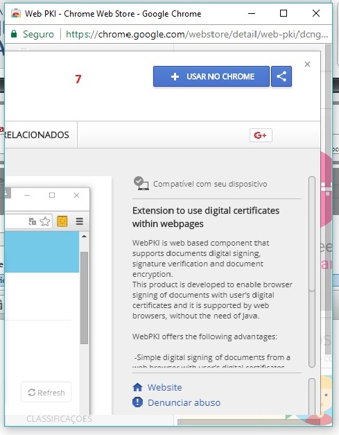Click the report abuse exclamation icon
The image size is (339, 435).
click(x=137, y=402)
